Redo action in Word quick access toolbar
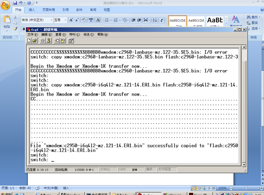This screenshot has height=195, width=264. (29, 3)
